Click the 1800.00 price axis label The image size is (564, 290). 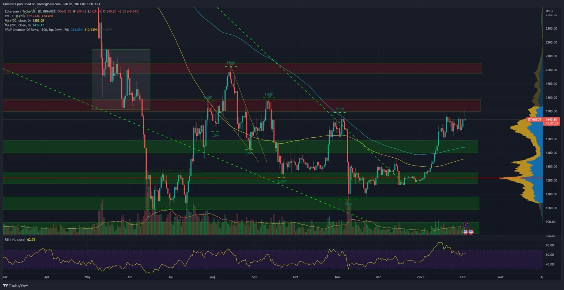pos(551,97)
